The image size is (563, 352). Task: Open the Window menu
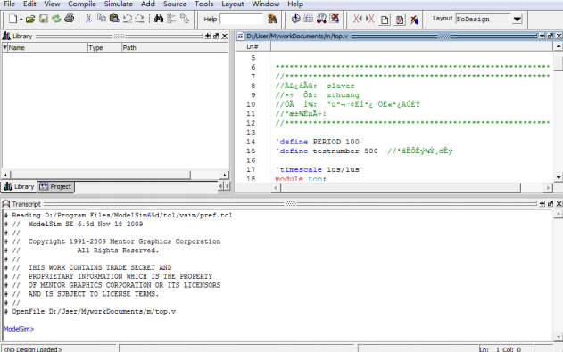click(x=265, y=4)
